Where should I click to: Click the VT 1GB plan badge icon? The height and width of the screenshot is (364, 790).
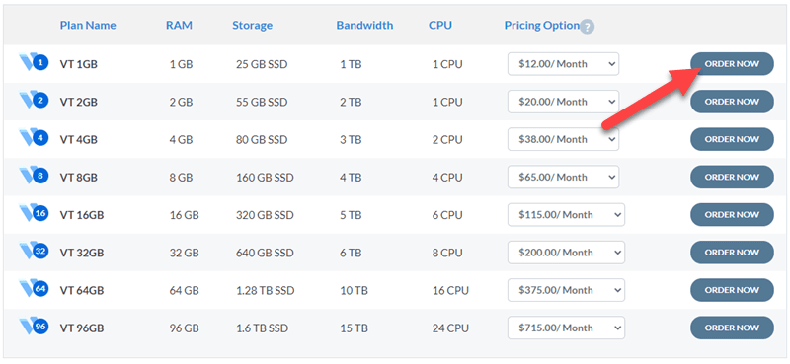[34, 63]
